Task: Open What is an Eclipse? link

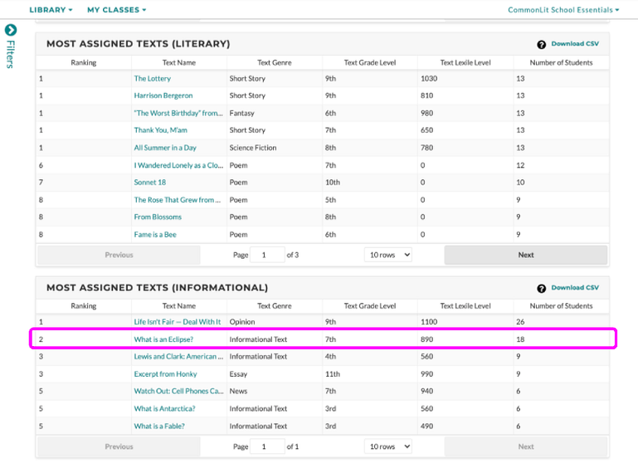Action: [x=163, y=339]
